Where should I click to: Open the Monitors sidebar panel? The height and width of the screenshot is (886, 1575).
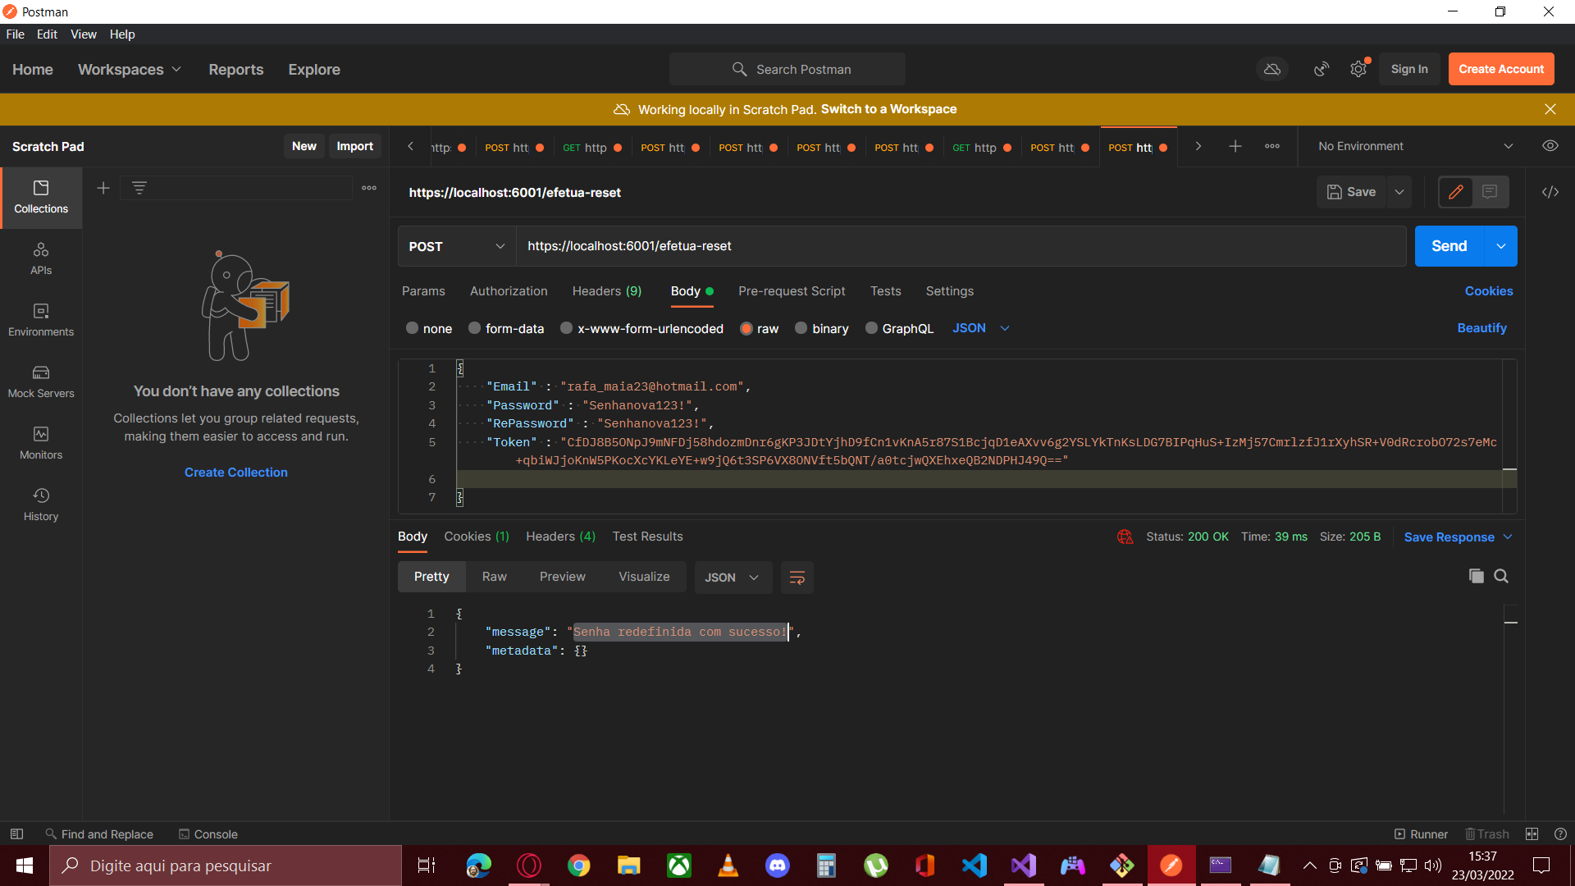tap(41, 444)
